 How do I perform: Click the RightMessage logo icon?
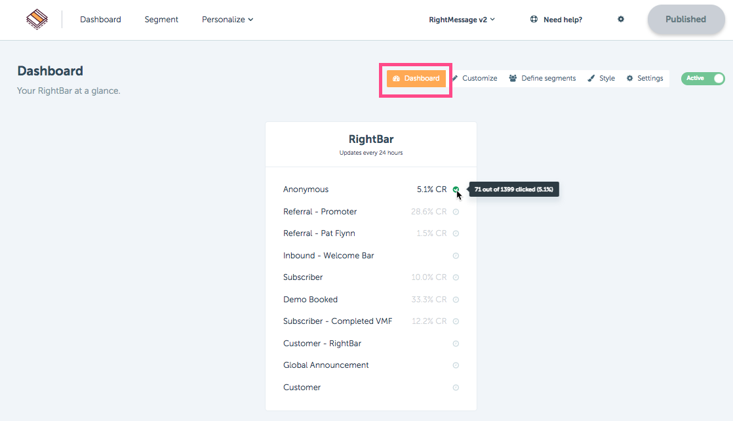pyautogui.click(x=37, y=19)
